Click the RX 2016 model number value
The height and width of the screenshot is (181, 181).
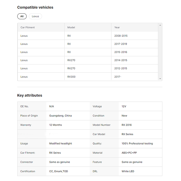pos(126,125)
